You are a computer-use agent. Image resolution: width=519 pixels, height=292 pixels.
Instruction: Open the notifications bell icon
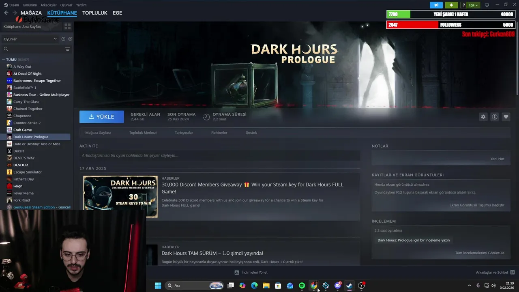pos(451,5)
